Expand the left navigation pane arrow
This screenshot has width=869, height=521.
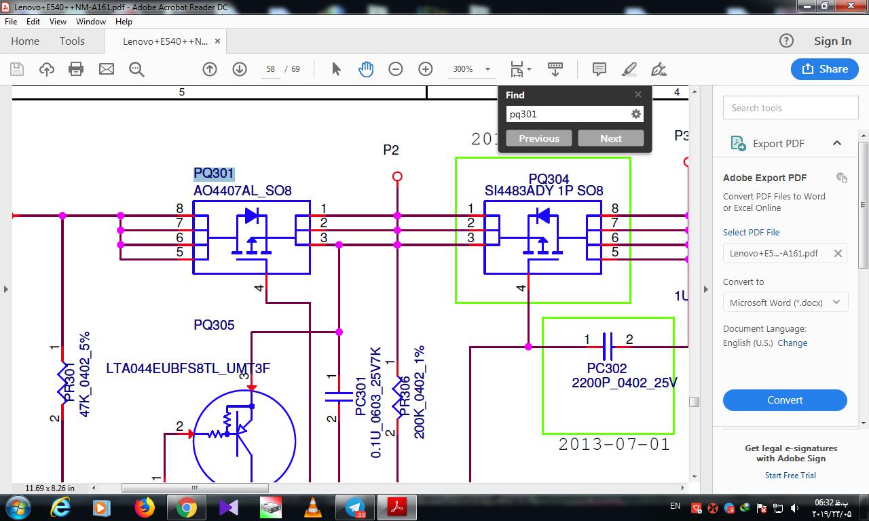click(5, 289)
